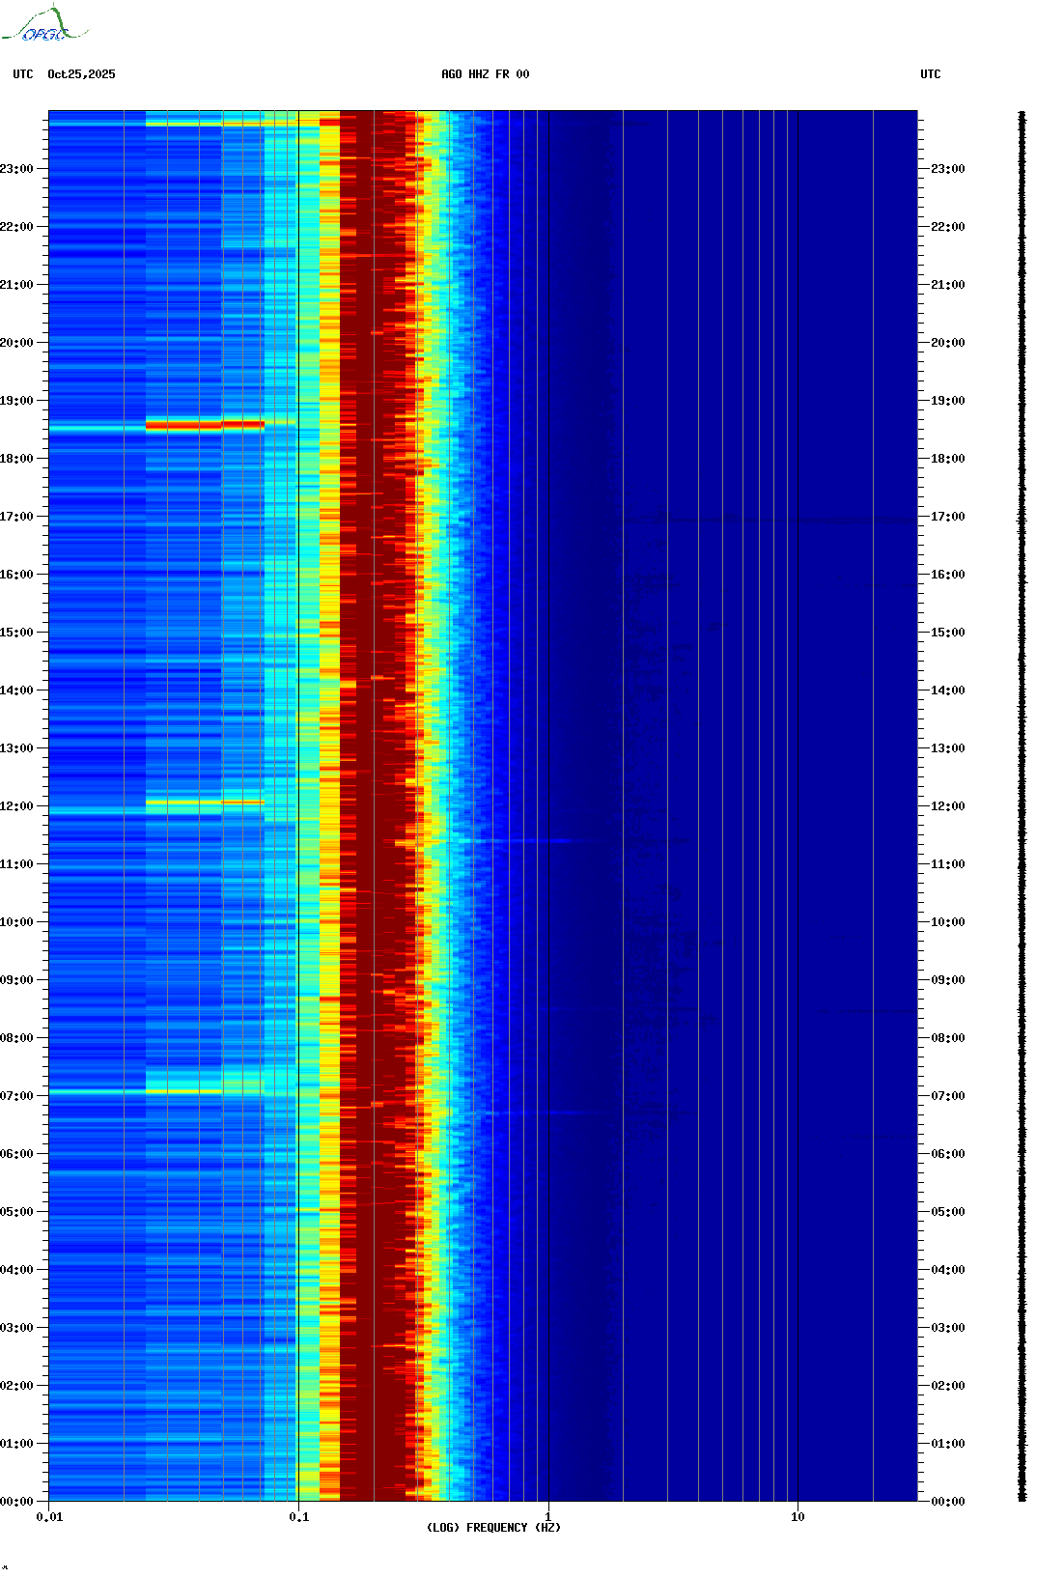
Task: Click the 15:00 label on right axis
Action: click(947, 633)
